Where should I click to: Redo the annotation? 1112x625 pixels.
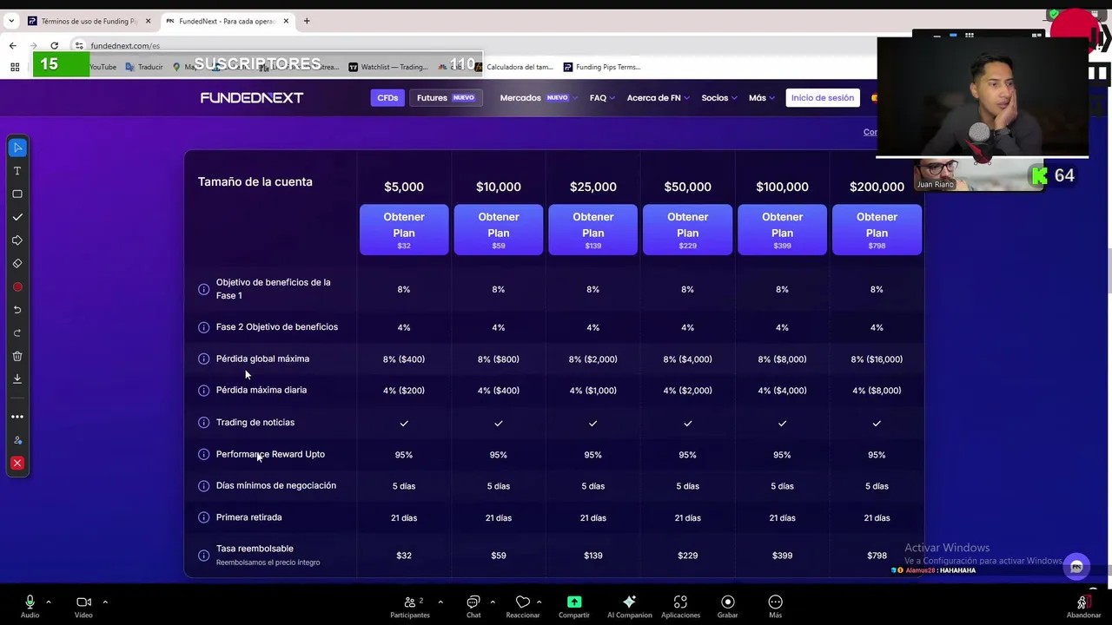tap(17, 333)
